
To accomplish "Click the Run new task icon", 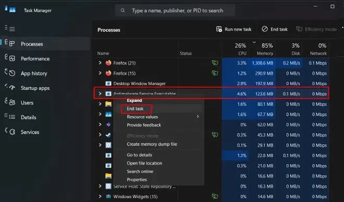I will [219, 29].
